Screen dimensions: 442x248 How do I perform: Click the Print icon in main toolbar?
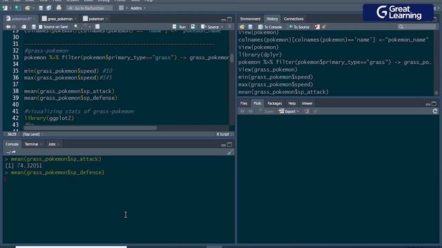tap(59, 8)
